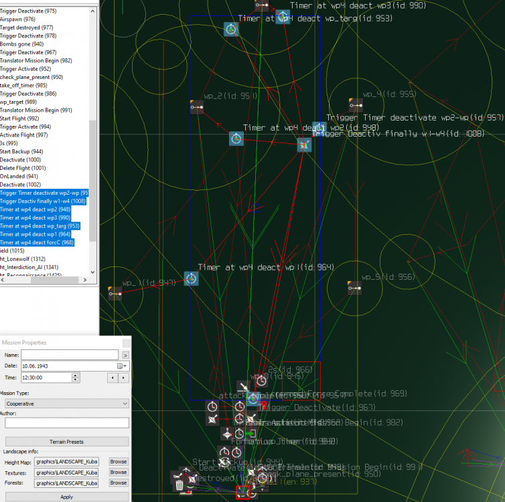Select timer node 'deact wp_targ' (id 953)
Image resolution: width=505 pixels, height=502 pixels.
pyautogui.click(x=231, y=29)
